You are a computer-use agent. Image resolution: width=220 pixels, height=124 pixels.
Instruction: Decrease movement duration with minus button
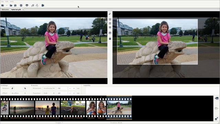(x=70, y=89)
